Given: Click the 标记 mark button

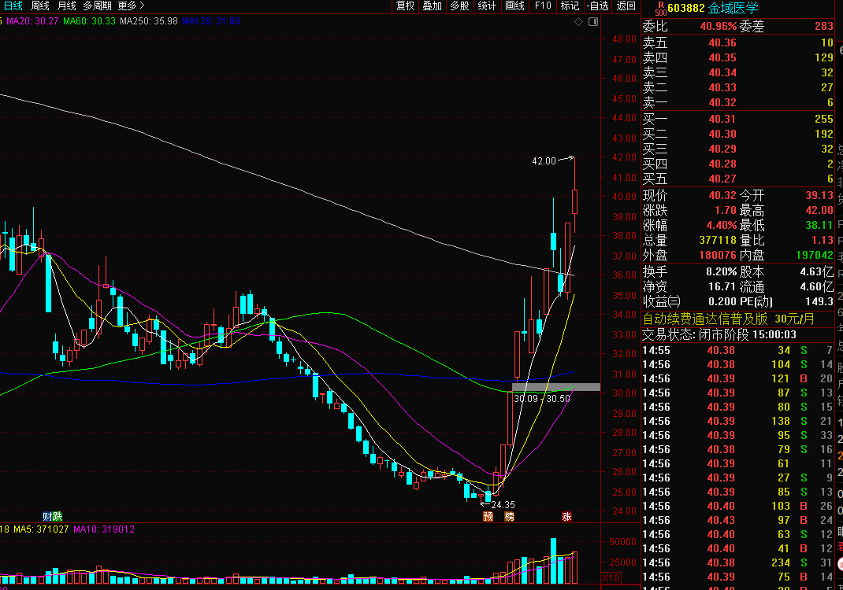Looking at the screenshot, I should (570, 6).
